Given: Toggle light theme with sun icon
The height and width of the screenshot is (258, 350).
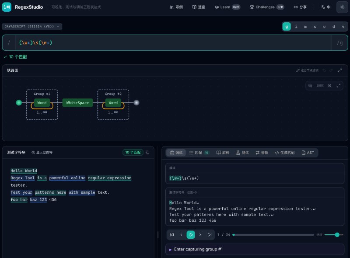Looking at the screenshot, I should click(342, 7).
